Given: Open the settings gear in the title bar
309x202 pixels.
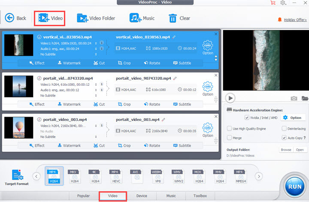Looking at the screenshot, I should 283,3.
